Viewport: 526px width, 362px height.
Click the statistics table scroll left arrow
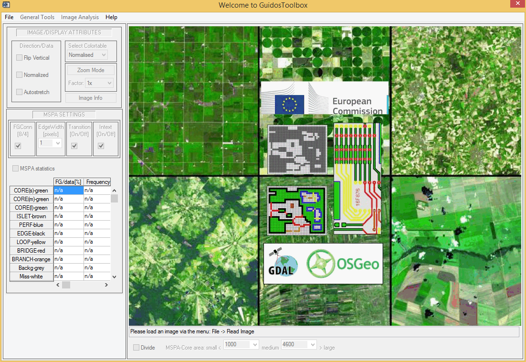[x=58, y=285]
